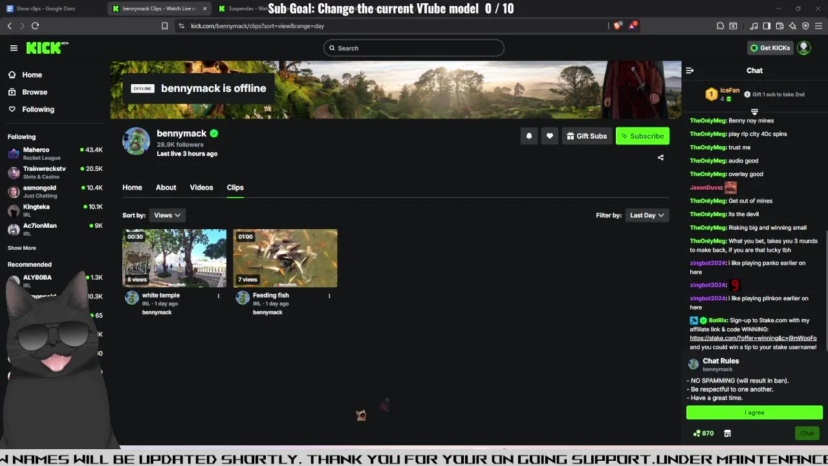Open asmongold channel in Following list
This screenshot has width=828, height=466.
54,192
